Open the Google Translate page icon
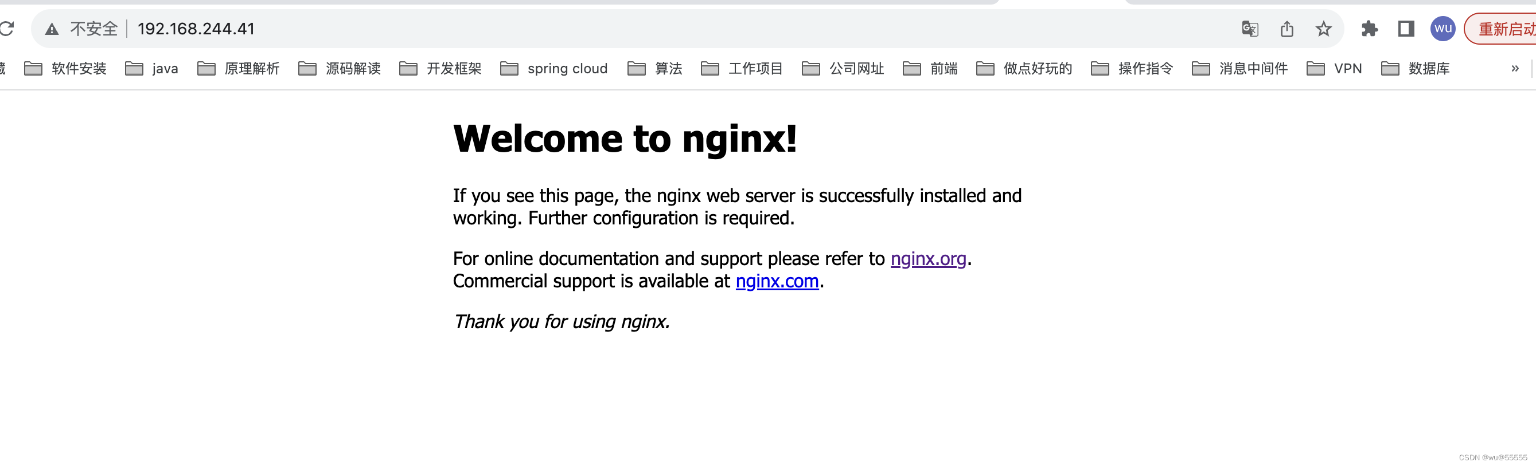Screen dimensions: 1536x466 click(x=1250, y=29)
